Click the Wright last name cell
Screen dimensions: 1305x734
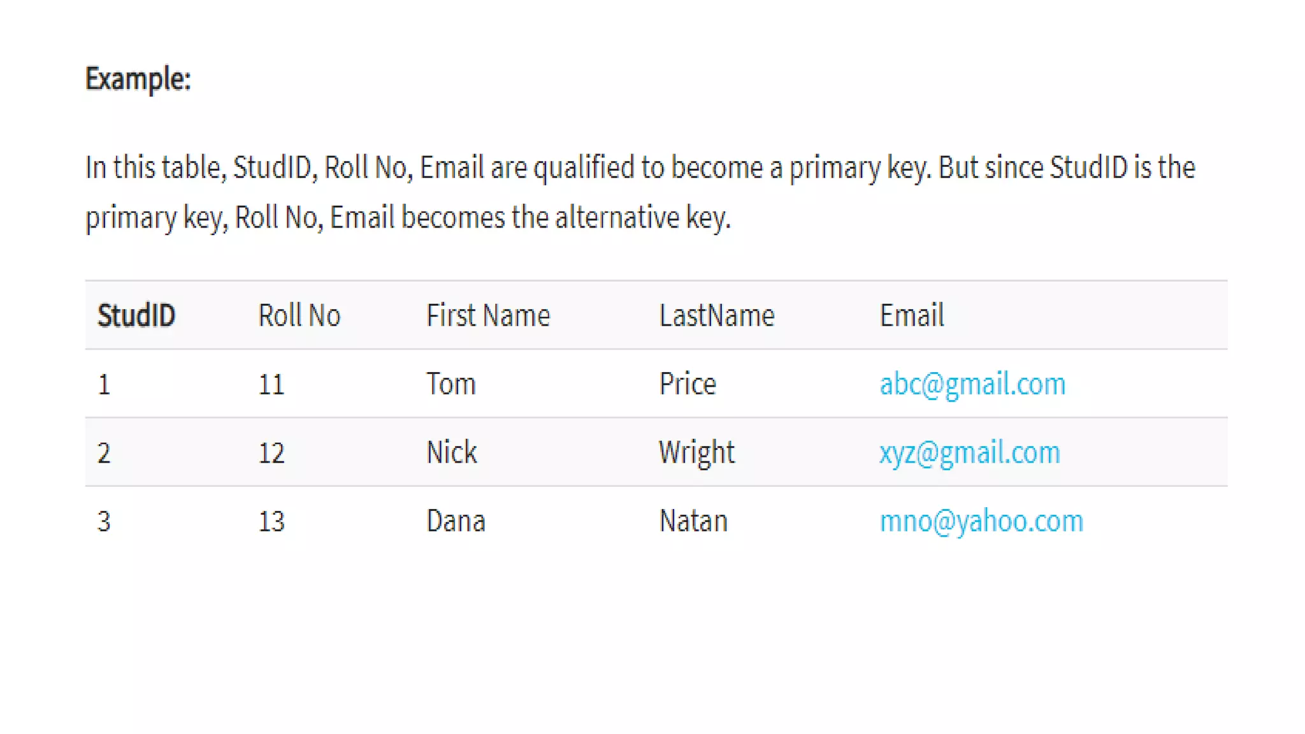coord(696,453)
